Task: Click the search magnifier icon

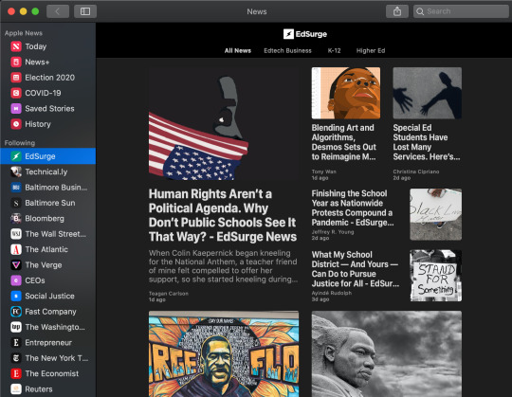Action: [x=420, y=11]
